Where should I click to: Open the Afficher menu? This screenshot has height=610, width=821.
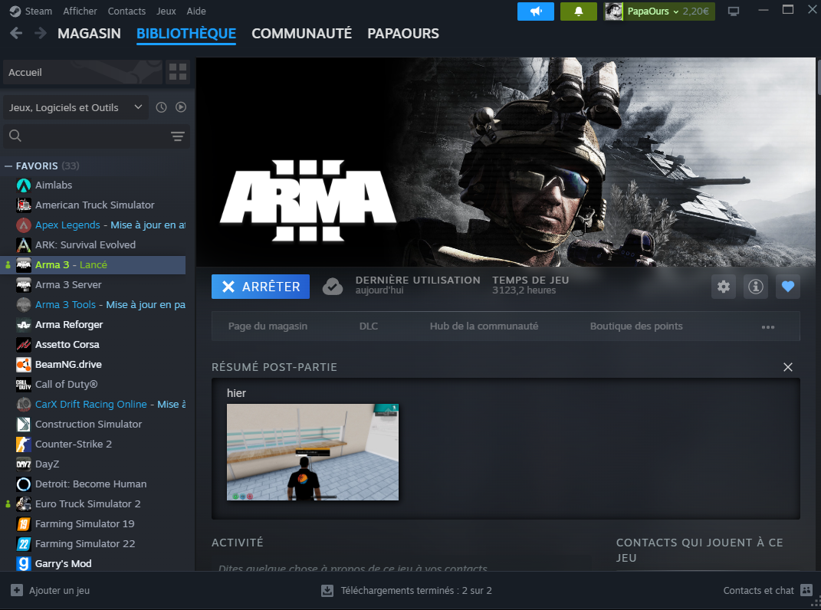point(80,11)
